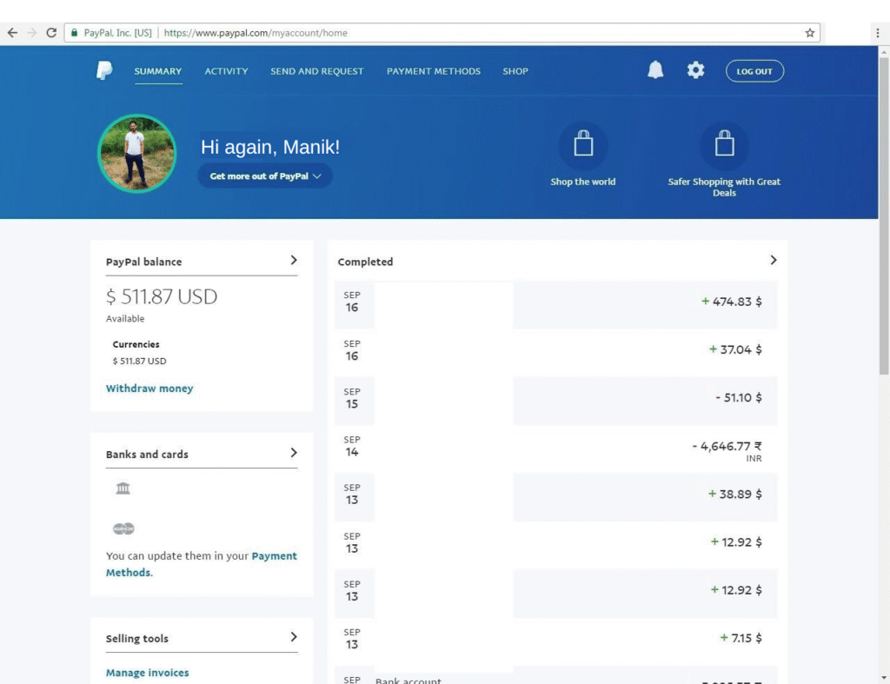Expand the Completed transactions arrow
The width and height of the screenshot is (890, 684).
774,260
